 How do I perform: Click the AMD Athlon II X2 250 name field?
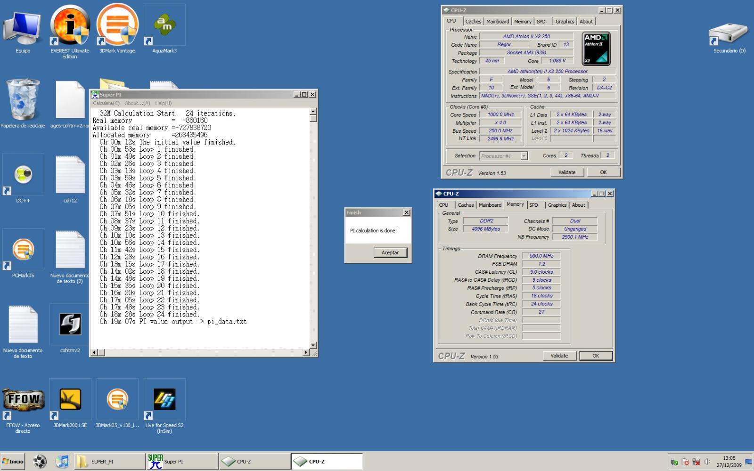click(x=526, y=36)
